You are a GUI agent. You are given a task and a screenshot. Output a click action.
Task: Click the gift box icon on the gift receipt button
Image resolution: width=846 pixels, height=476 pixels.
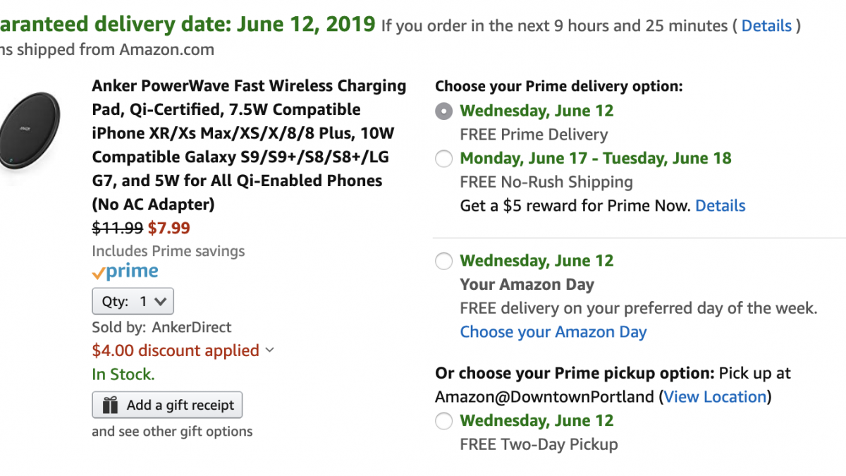click(x=111, y=405)
